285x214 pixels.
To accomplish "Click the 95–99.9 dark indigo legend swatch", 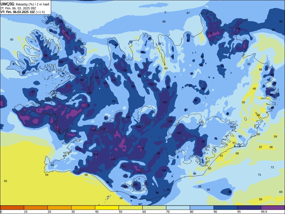I will (249, 208).
